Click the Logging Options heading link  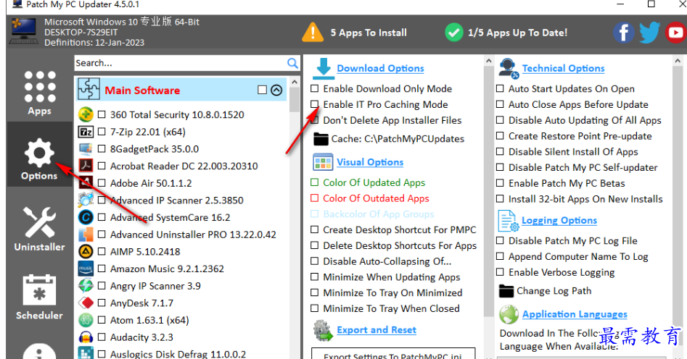pyautogui.click(x=559, y=220)
